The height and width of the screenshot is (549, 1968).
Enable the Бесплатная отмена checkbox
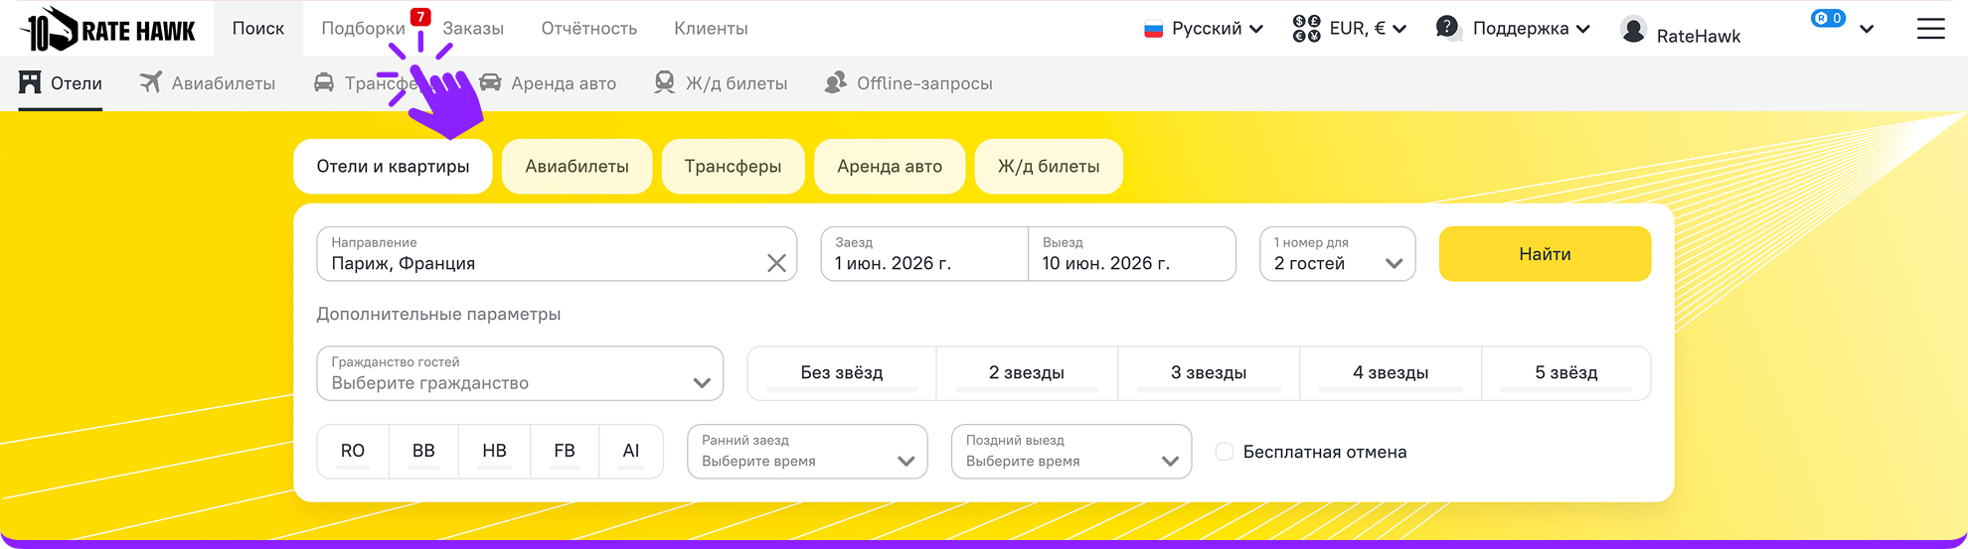[1225, 452]
